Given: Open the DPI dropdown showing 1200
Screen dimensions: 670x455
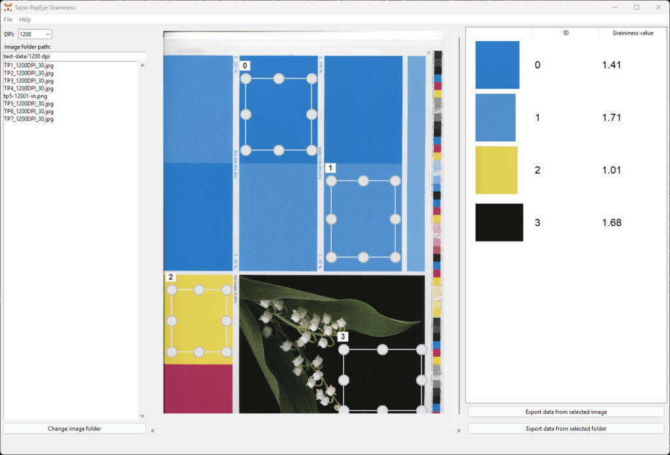Looking at the screenshot, I should [x=35, y=34].
